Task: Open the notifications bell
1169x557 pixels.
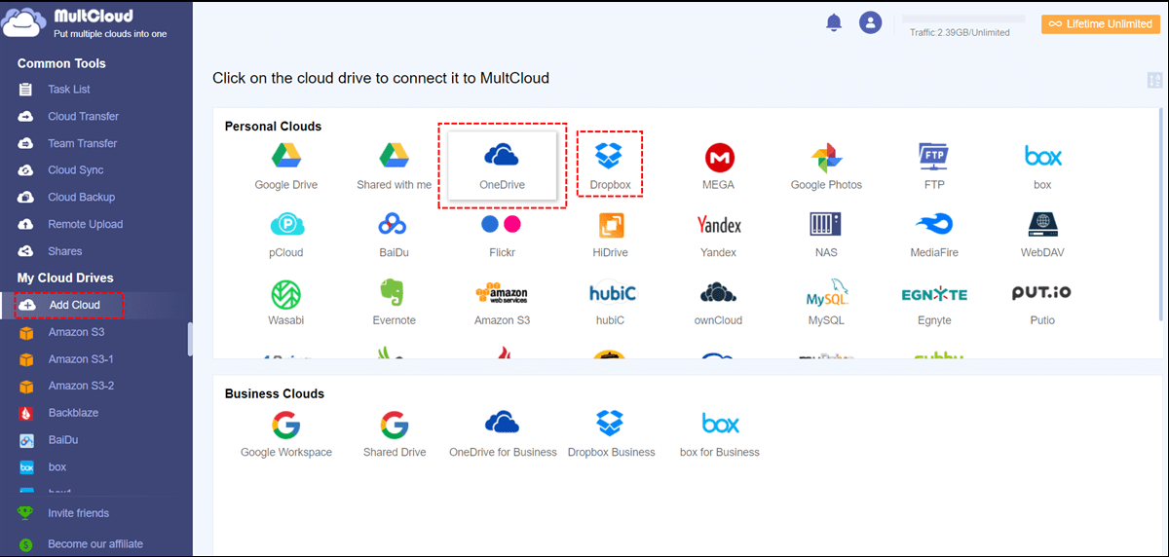Action: coord(834,23)
